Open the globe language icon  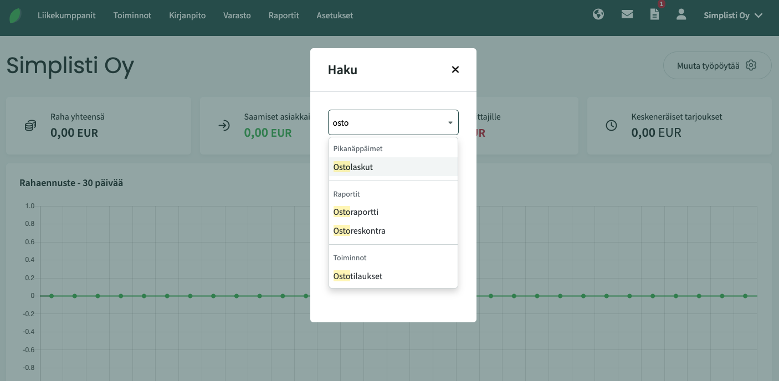[x=598, y=14]
